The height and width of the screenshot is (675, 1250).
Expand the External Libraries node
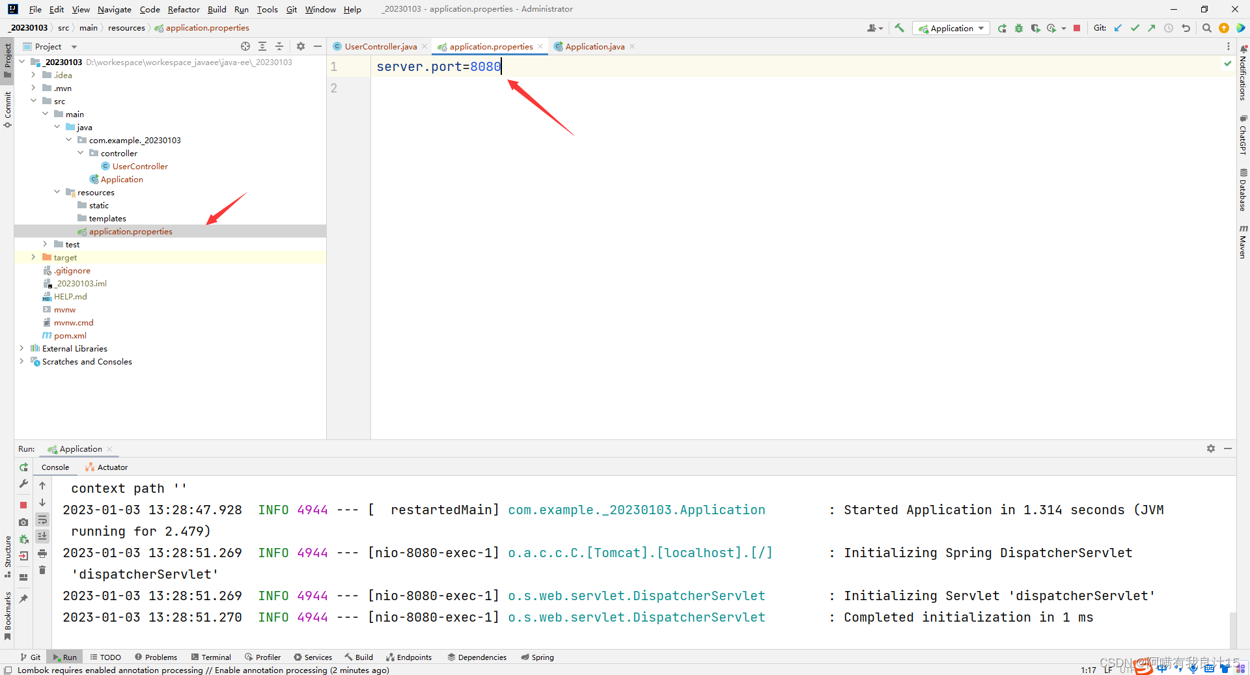[x=21, y=348]
